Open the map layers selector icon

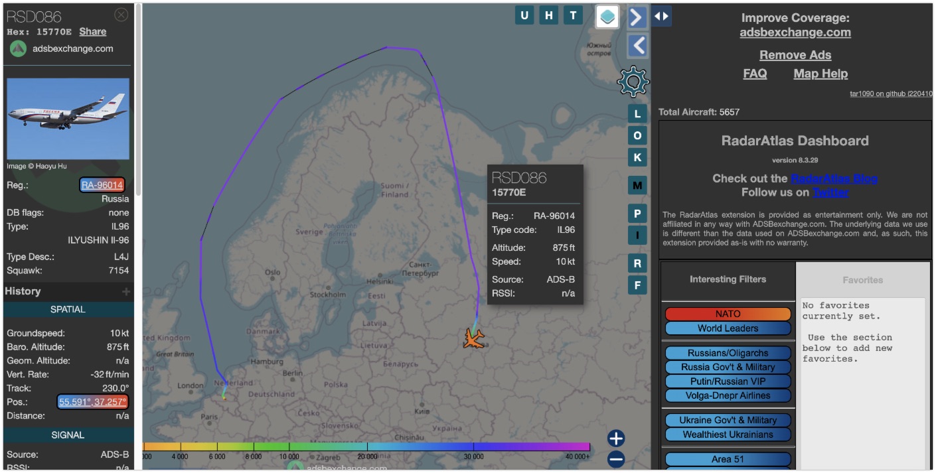click(x=607, y=17)
